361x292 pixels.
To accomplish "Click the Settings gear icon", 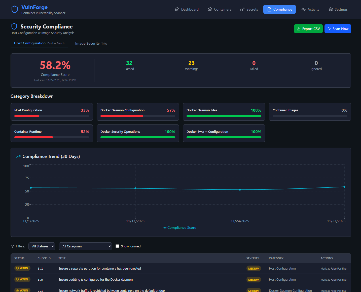I will pyautogui.click(x=331, y=9).
